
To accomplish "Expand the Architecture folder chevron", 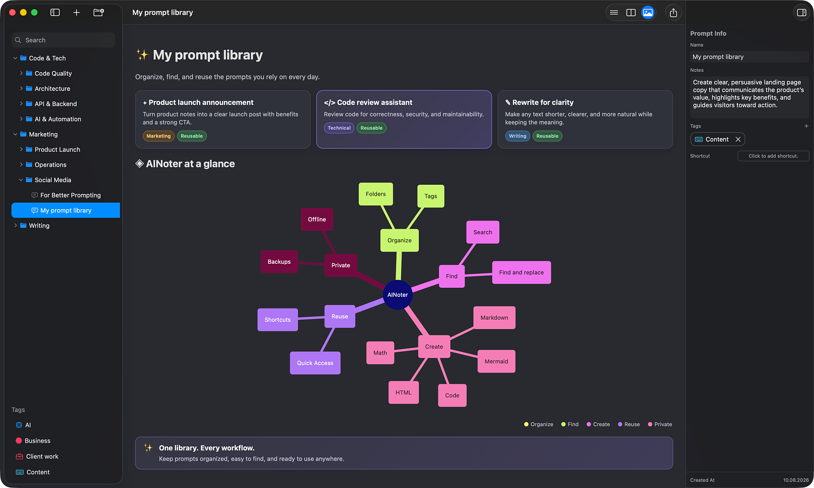I will [21, 89].
